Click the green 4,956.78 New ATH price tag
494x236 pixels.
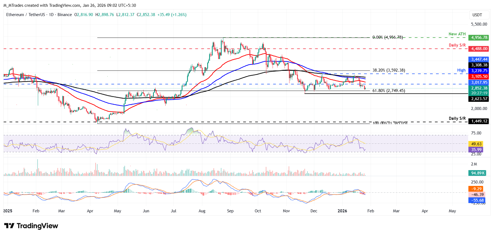(479, 38)
